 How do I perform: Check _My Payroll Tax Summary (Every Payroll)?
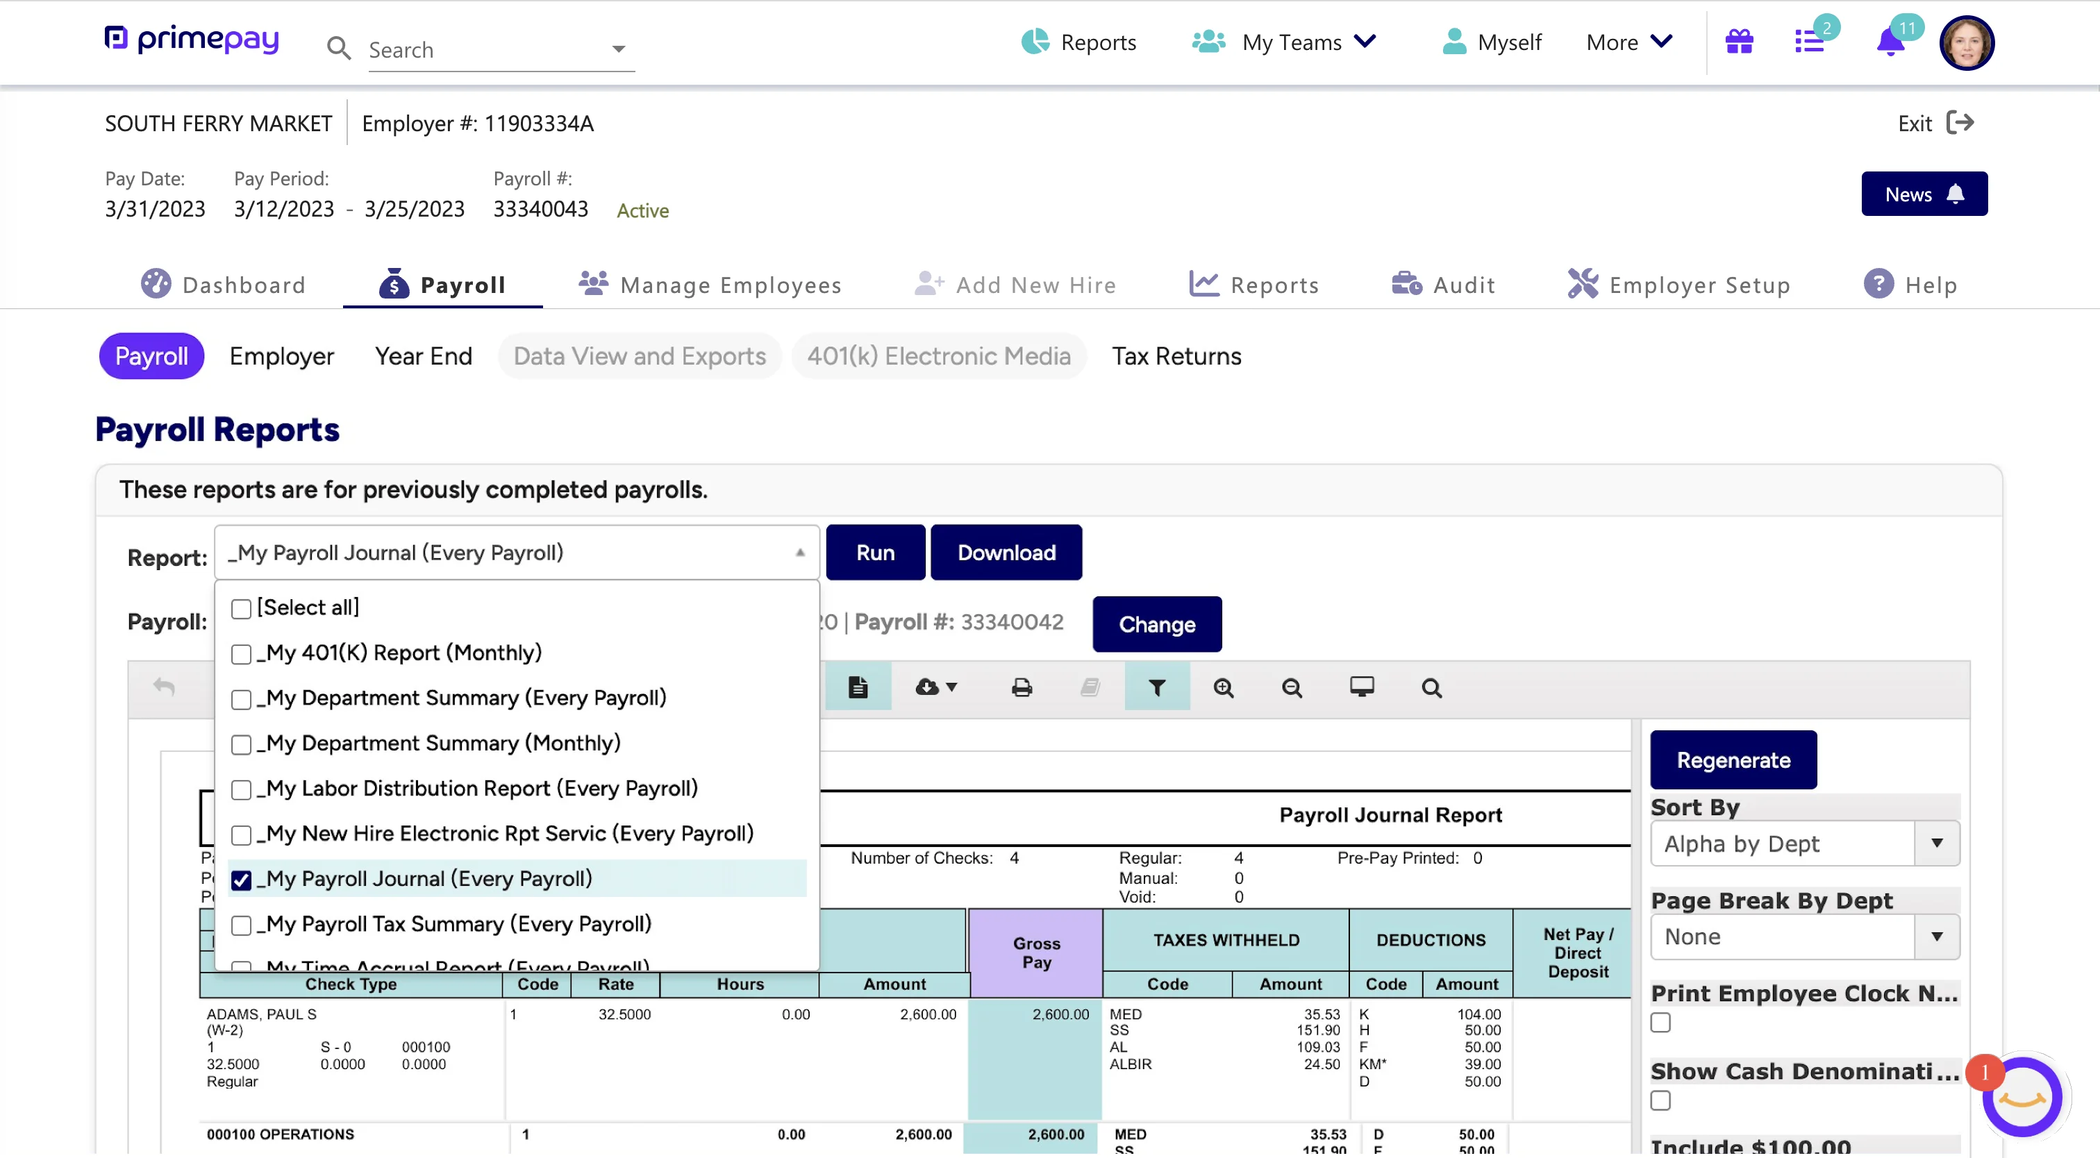pyautogui.click(x=241, y=925)
